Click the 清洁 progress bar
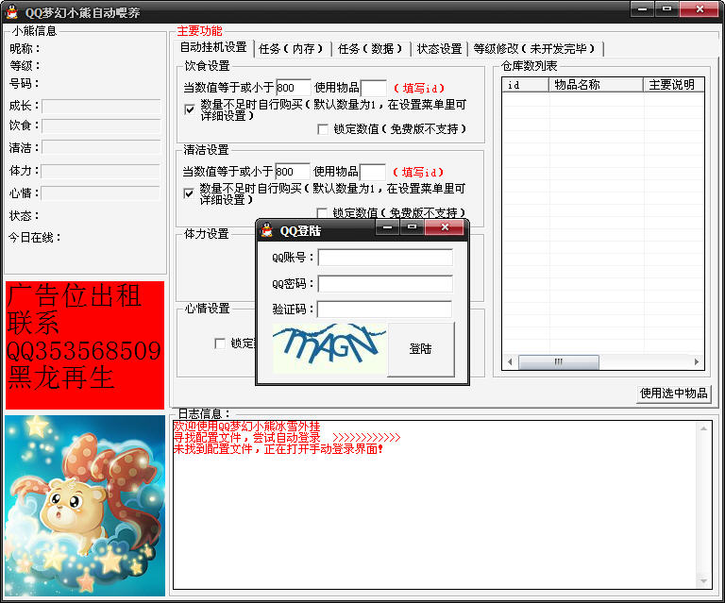The height and width of the screenshot is (603, 725). click(x=101, y=147)
